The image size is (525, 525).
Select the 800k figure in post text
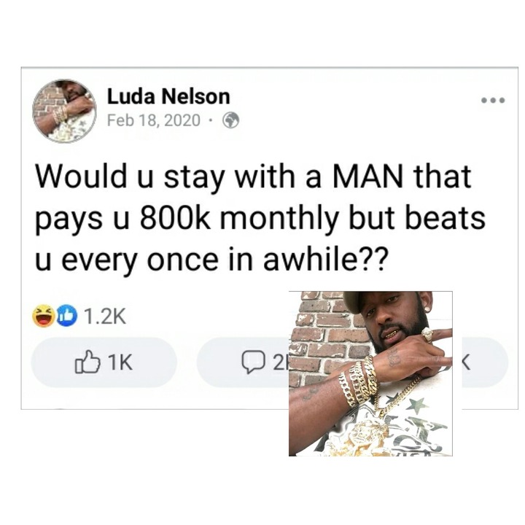(x=175, y=219)
